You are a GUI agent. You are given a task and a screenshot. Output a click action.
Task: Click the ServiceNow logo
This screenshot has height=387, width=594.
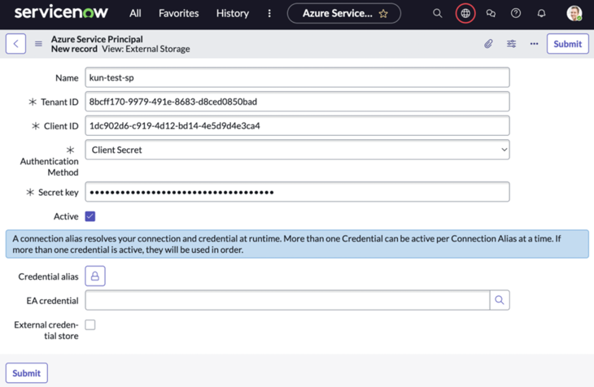pos(61,12)
